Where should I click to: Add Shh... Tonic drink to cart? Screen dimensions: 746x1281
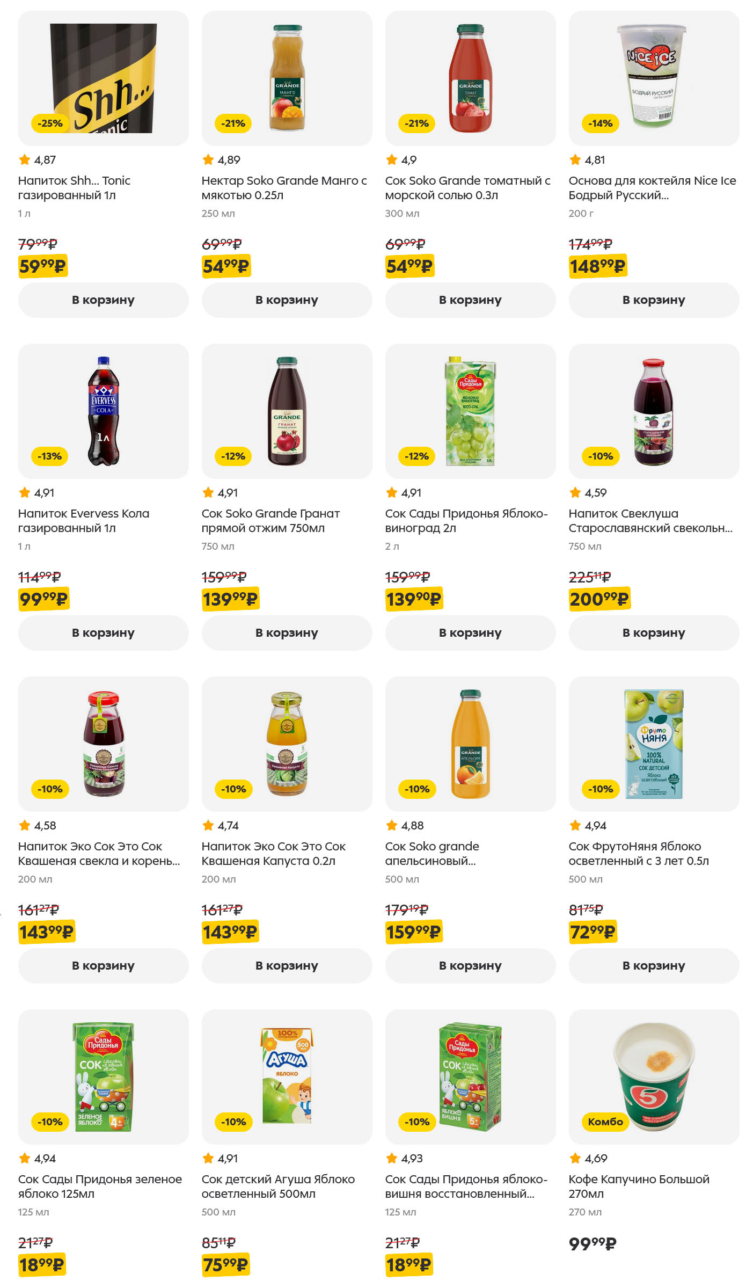pos(103,300)
